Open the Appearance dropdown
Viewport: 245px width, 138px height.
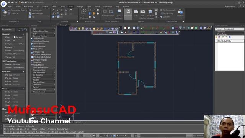pos(230,7)
